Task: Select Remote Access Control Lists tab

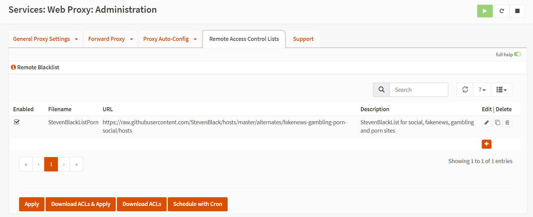Action: [244, 39]
